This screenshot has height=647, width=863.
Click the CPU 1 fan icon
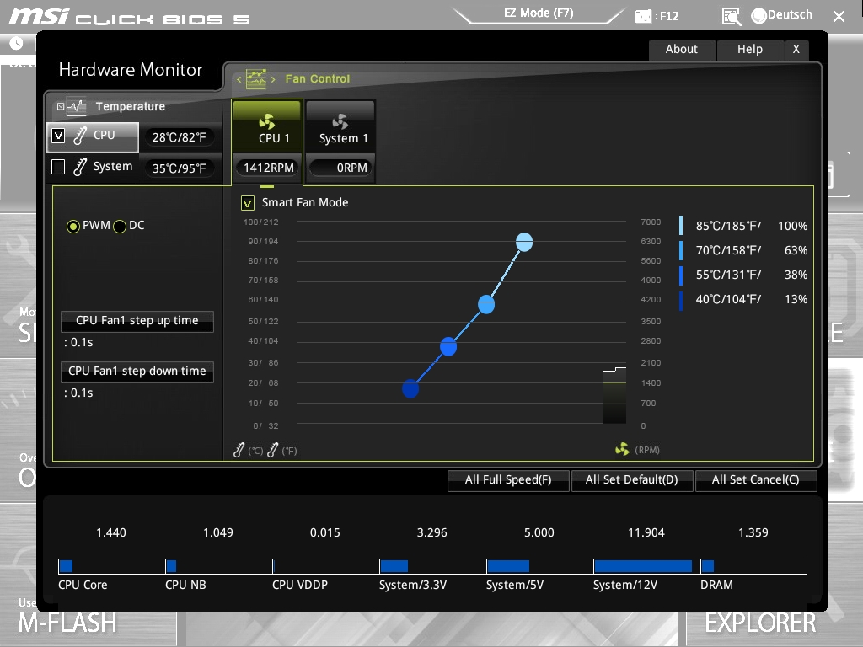point(267,121)
